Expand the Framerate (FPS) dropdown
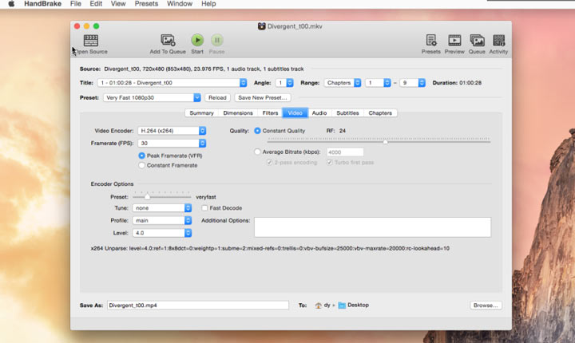 tap(172, 144)
